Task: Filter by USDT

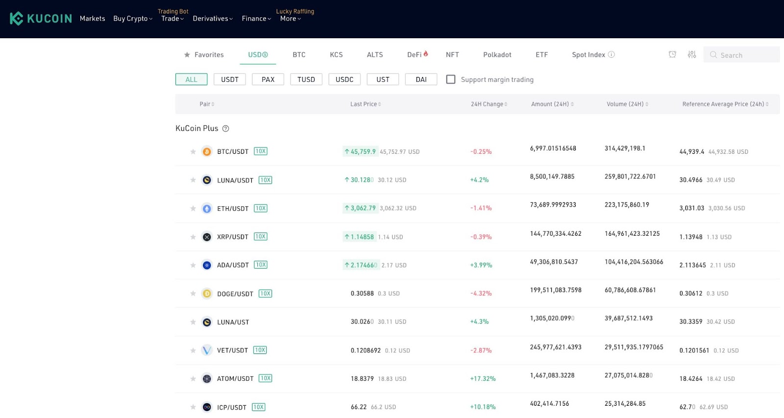Action: point(230,79)
